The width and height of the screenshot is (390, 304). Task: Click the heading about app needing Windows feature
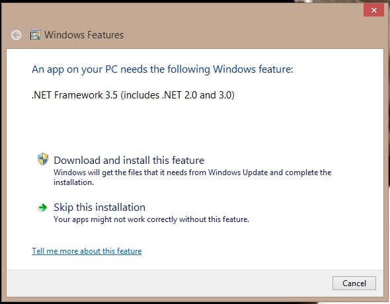[163, 69]
